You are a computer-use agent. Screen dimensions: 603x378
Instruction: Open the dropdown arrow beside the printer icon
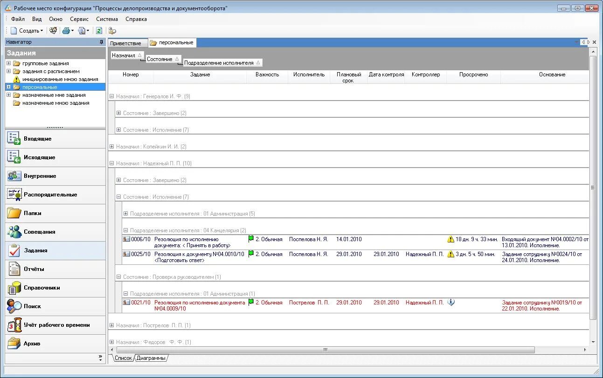[x=72, y=31]
